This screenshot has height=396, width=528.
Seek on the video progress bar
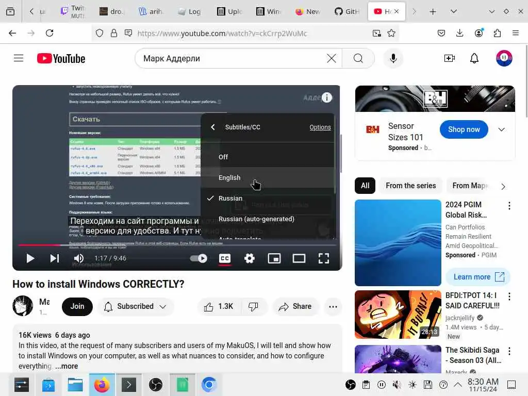coord(177,245)
